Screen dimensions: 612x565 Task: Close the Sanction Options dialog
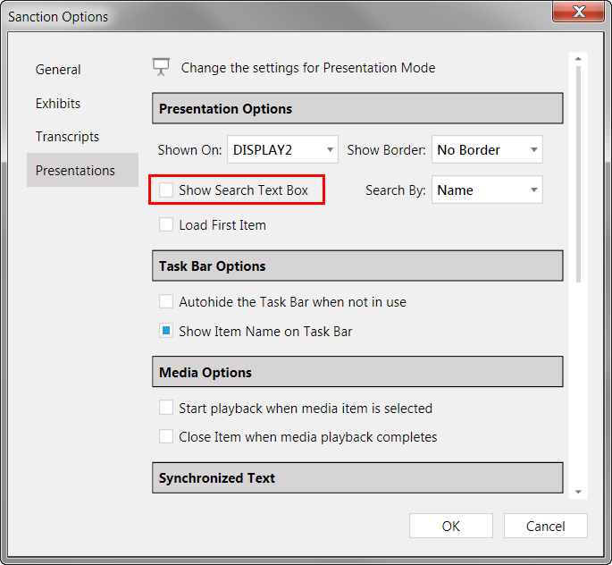578,12
